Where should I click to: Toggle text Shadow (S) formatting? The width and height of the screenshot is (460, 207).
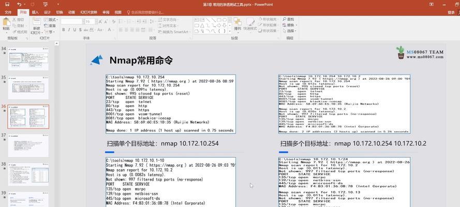click(x=80, y=30)
